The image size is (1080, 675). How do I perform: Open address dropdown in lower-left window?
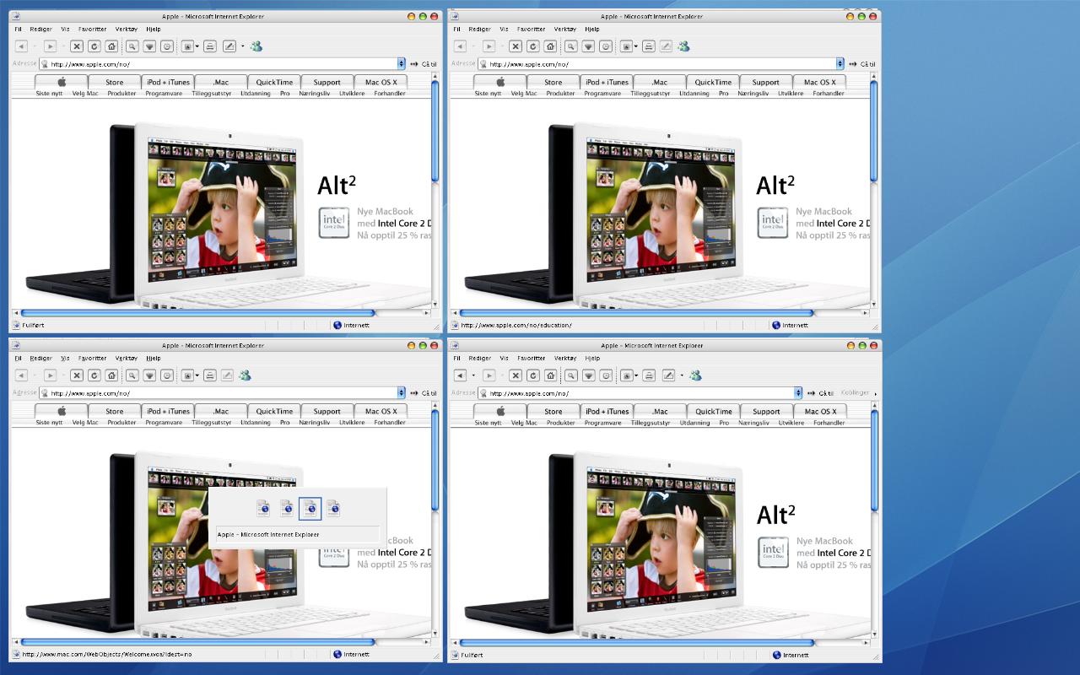pyautogui.click(x=401, y=392)
